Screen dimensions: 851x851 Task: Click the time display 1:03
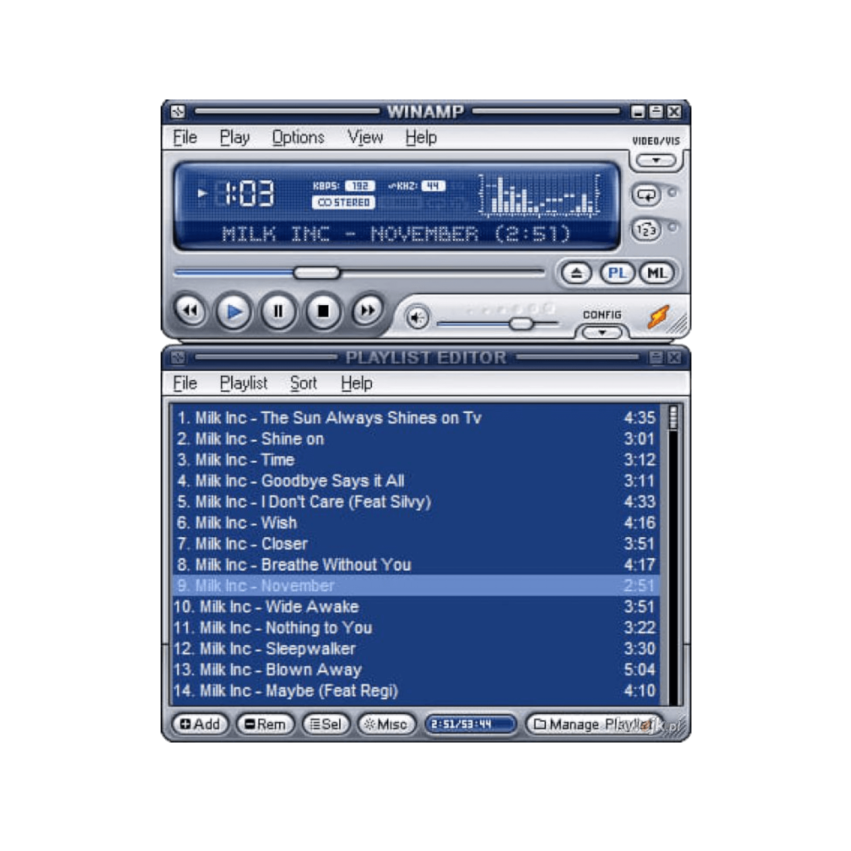(248, 194)
